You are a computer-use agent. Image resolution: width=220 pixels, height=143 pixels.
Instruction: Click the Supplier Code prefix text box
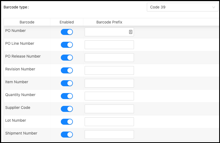point(109,109)
